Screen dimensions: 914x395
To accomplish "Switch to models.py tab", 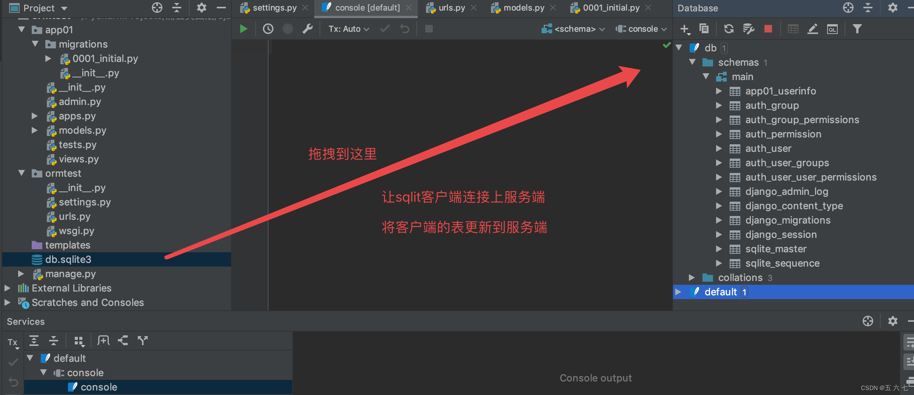I will point(523,8).
